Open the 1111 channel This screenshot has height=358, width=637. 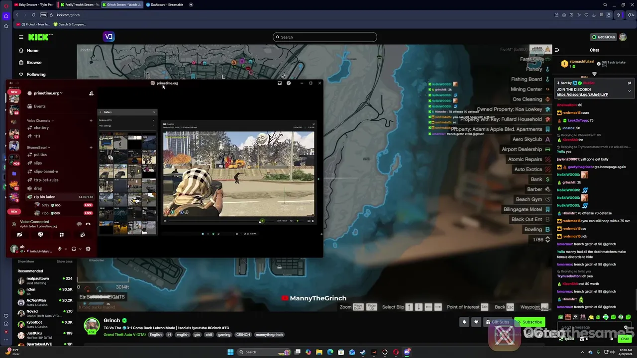[x=37, y=136]
